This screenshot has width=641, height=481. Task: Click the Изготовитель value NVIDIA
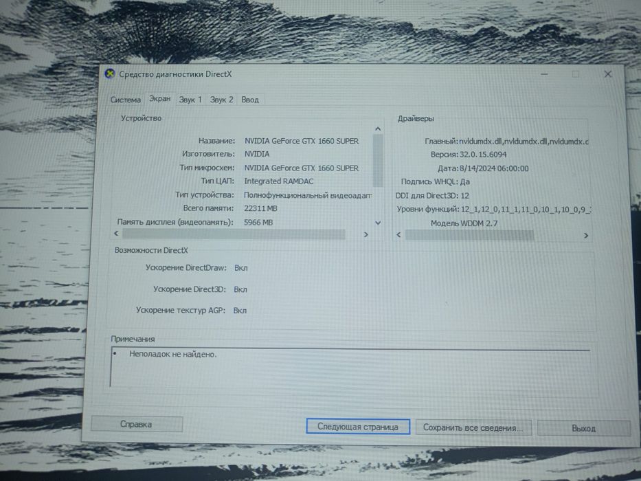coord(257,154)
